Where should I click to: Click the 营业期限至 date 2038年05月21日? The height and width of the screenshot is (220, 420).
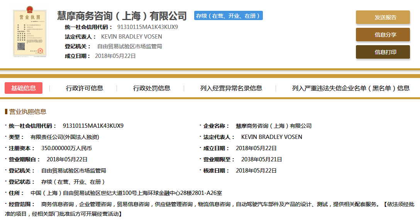point(261,159)
